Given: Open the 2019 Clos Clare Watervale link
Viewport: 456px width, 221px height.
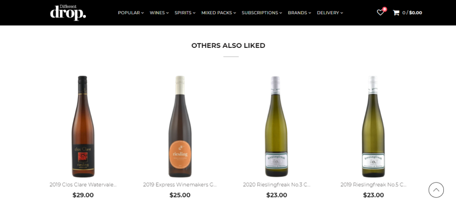Looking at the screenshot, I should [x=83, y=185].
